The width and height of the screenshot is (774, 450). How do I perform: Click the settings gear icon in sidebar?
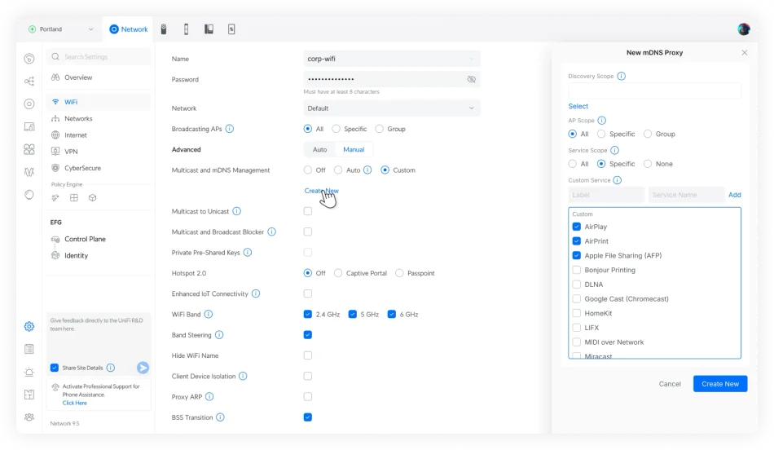[x=29, y=326]
